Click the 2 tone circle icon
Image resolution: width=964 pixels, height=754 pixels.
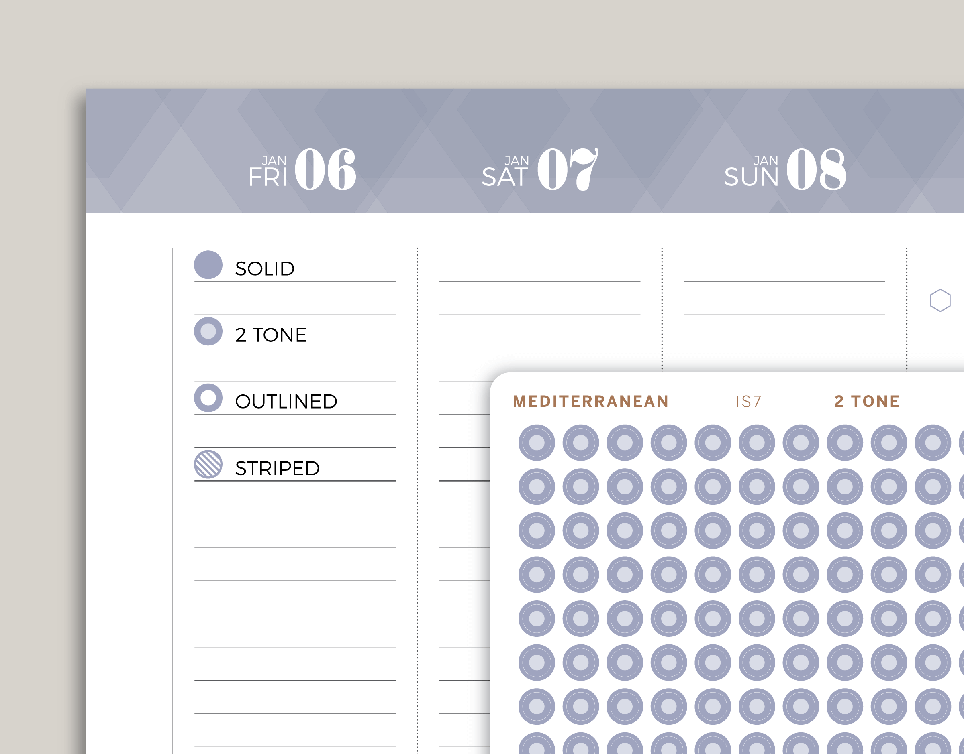[208, 331]
